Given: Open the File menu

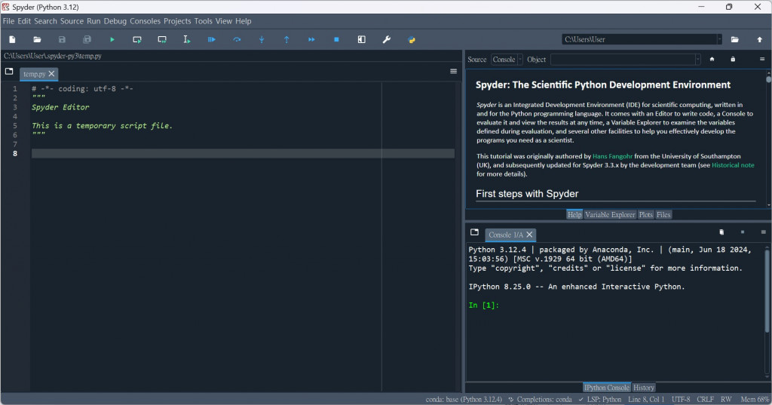Looking at the screenshot, I should coord(8,21).
